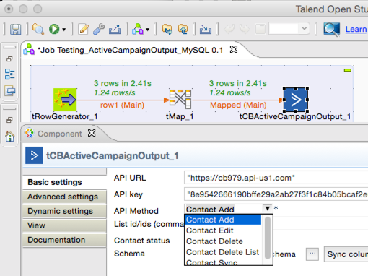Open the Advanced settings tab
Viewport: 368px width, 276px height.
pos(64,197)
